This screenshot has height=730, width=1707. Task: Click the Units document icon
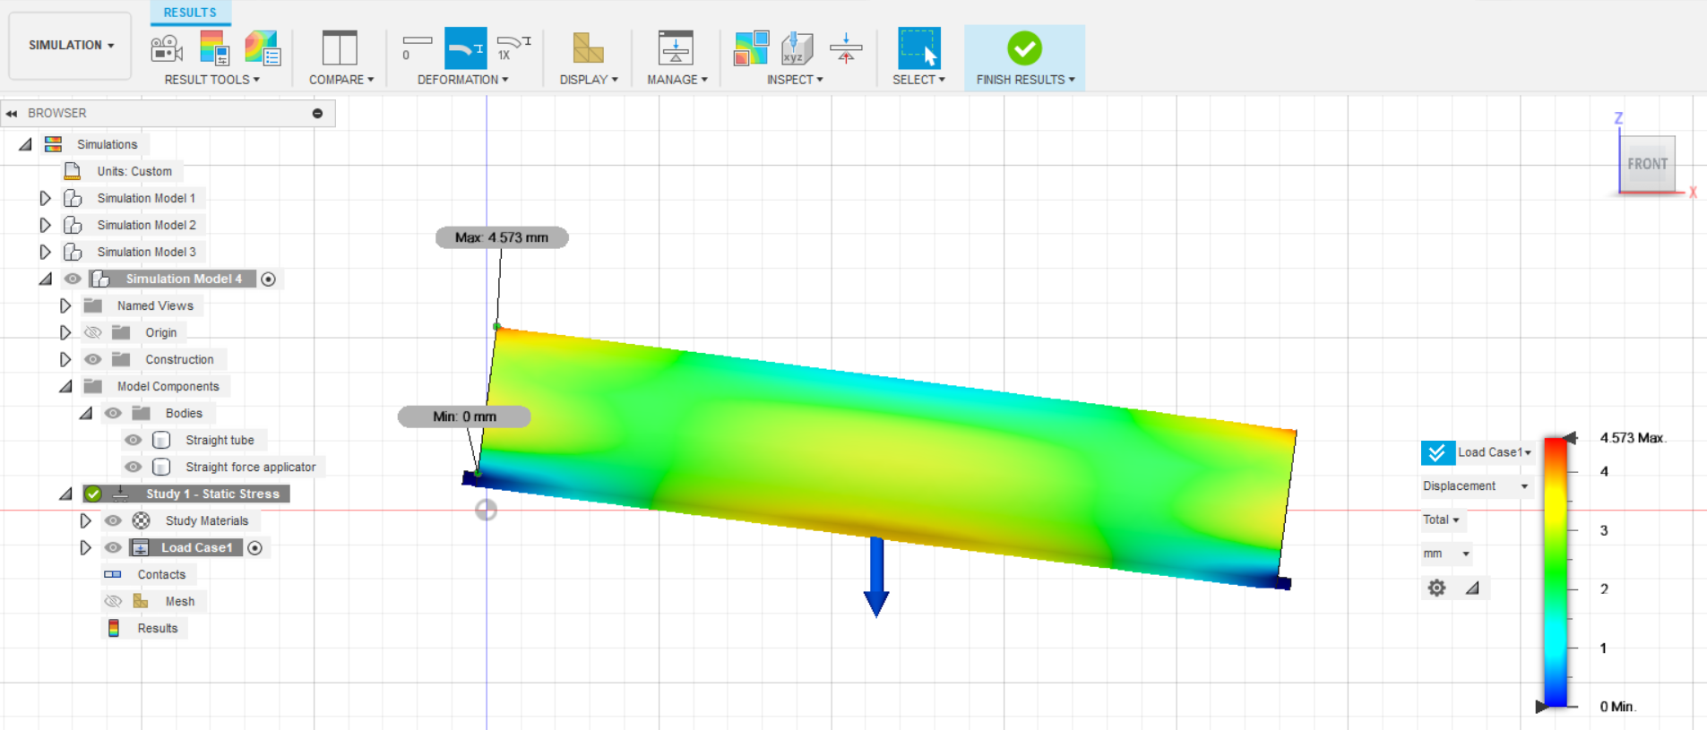(x=73, y=171)
